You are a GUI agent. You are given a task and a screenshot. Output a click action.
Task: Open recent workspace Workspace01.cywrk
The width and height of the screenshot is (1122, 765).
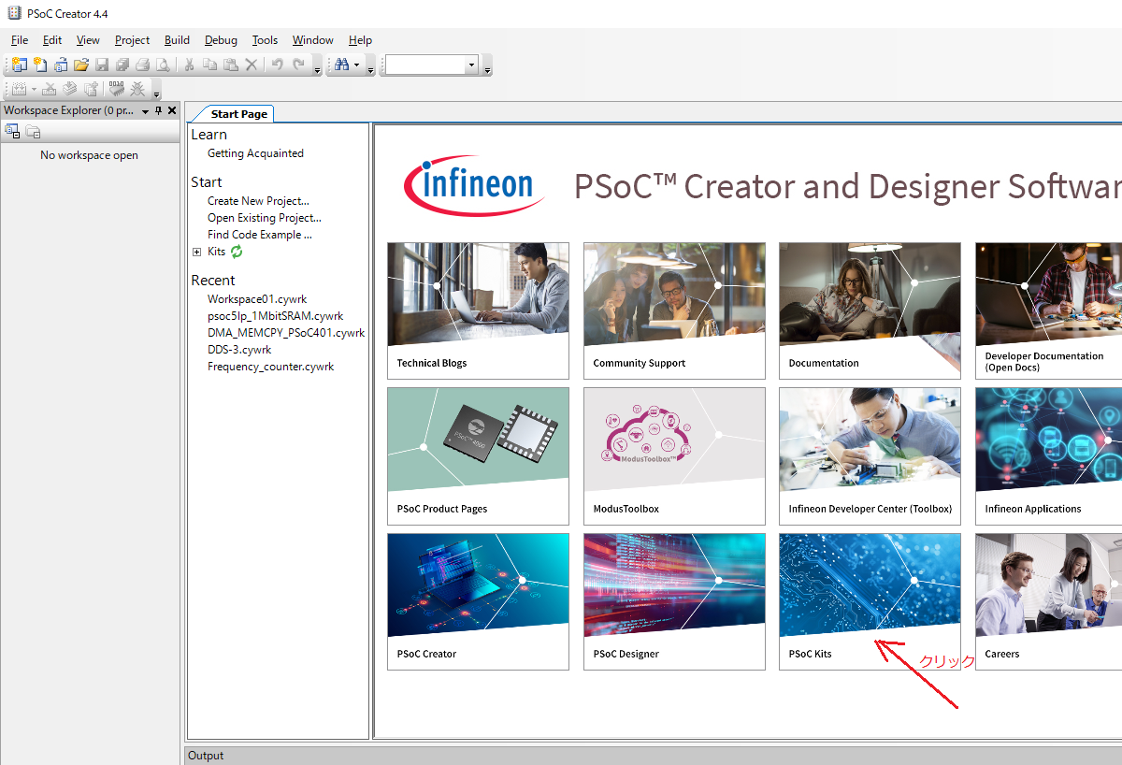tap(257, 299)
